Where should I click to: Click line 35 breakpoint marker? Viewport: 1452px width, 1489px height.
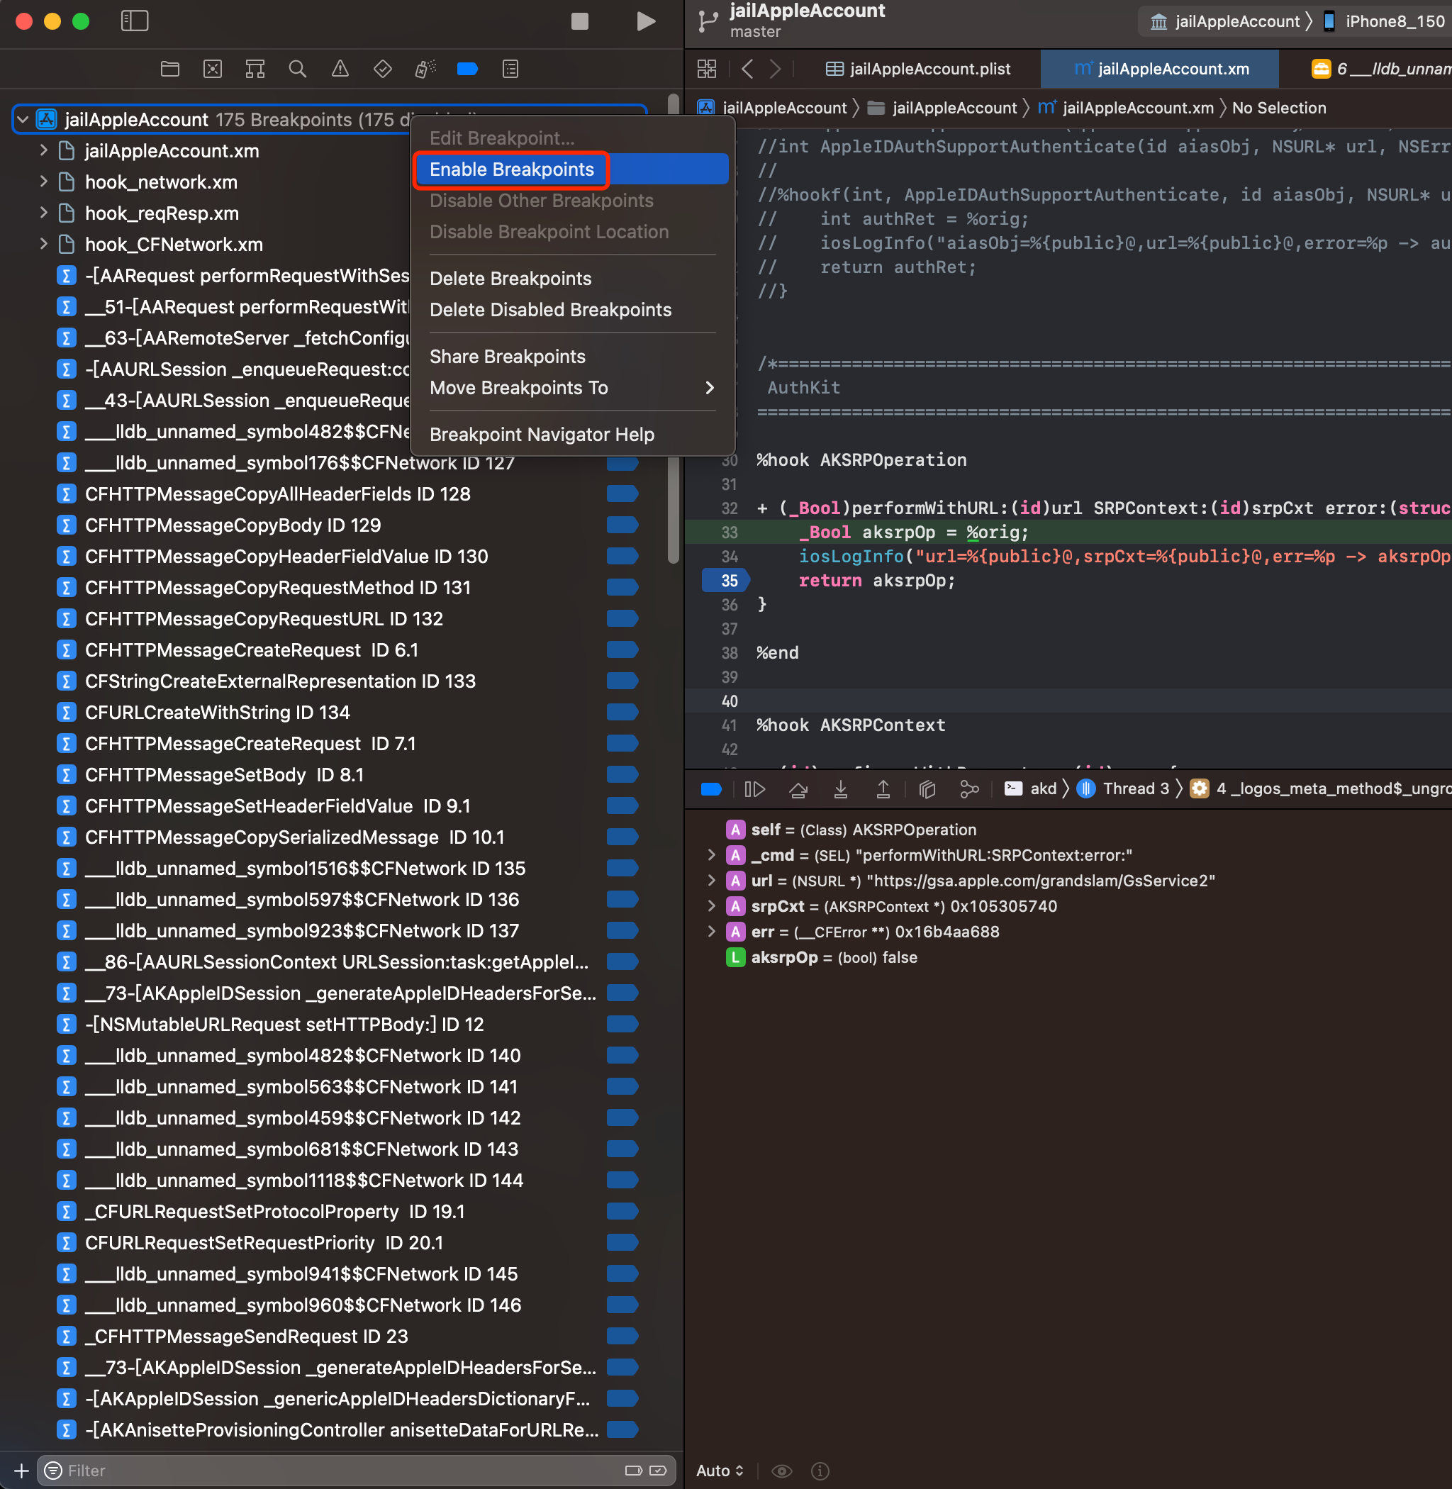pyautogui.click(x=725, y=581)
